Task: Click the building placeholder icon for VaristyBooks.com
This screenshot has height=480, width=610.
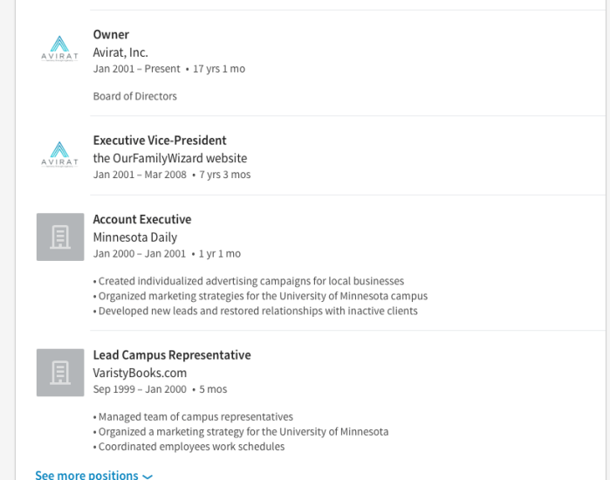Action: pos(60,373)
